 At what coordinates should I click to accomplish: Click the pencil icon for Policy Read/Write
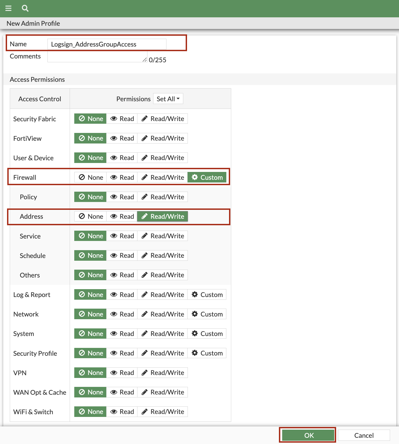pos(145,197)
